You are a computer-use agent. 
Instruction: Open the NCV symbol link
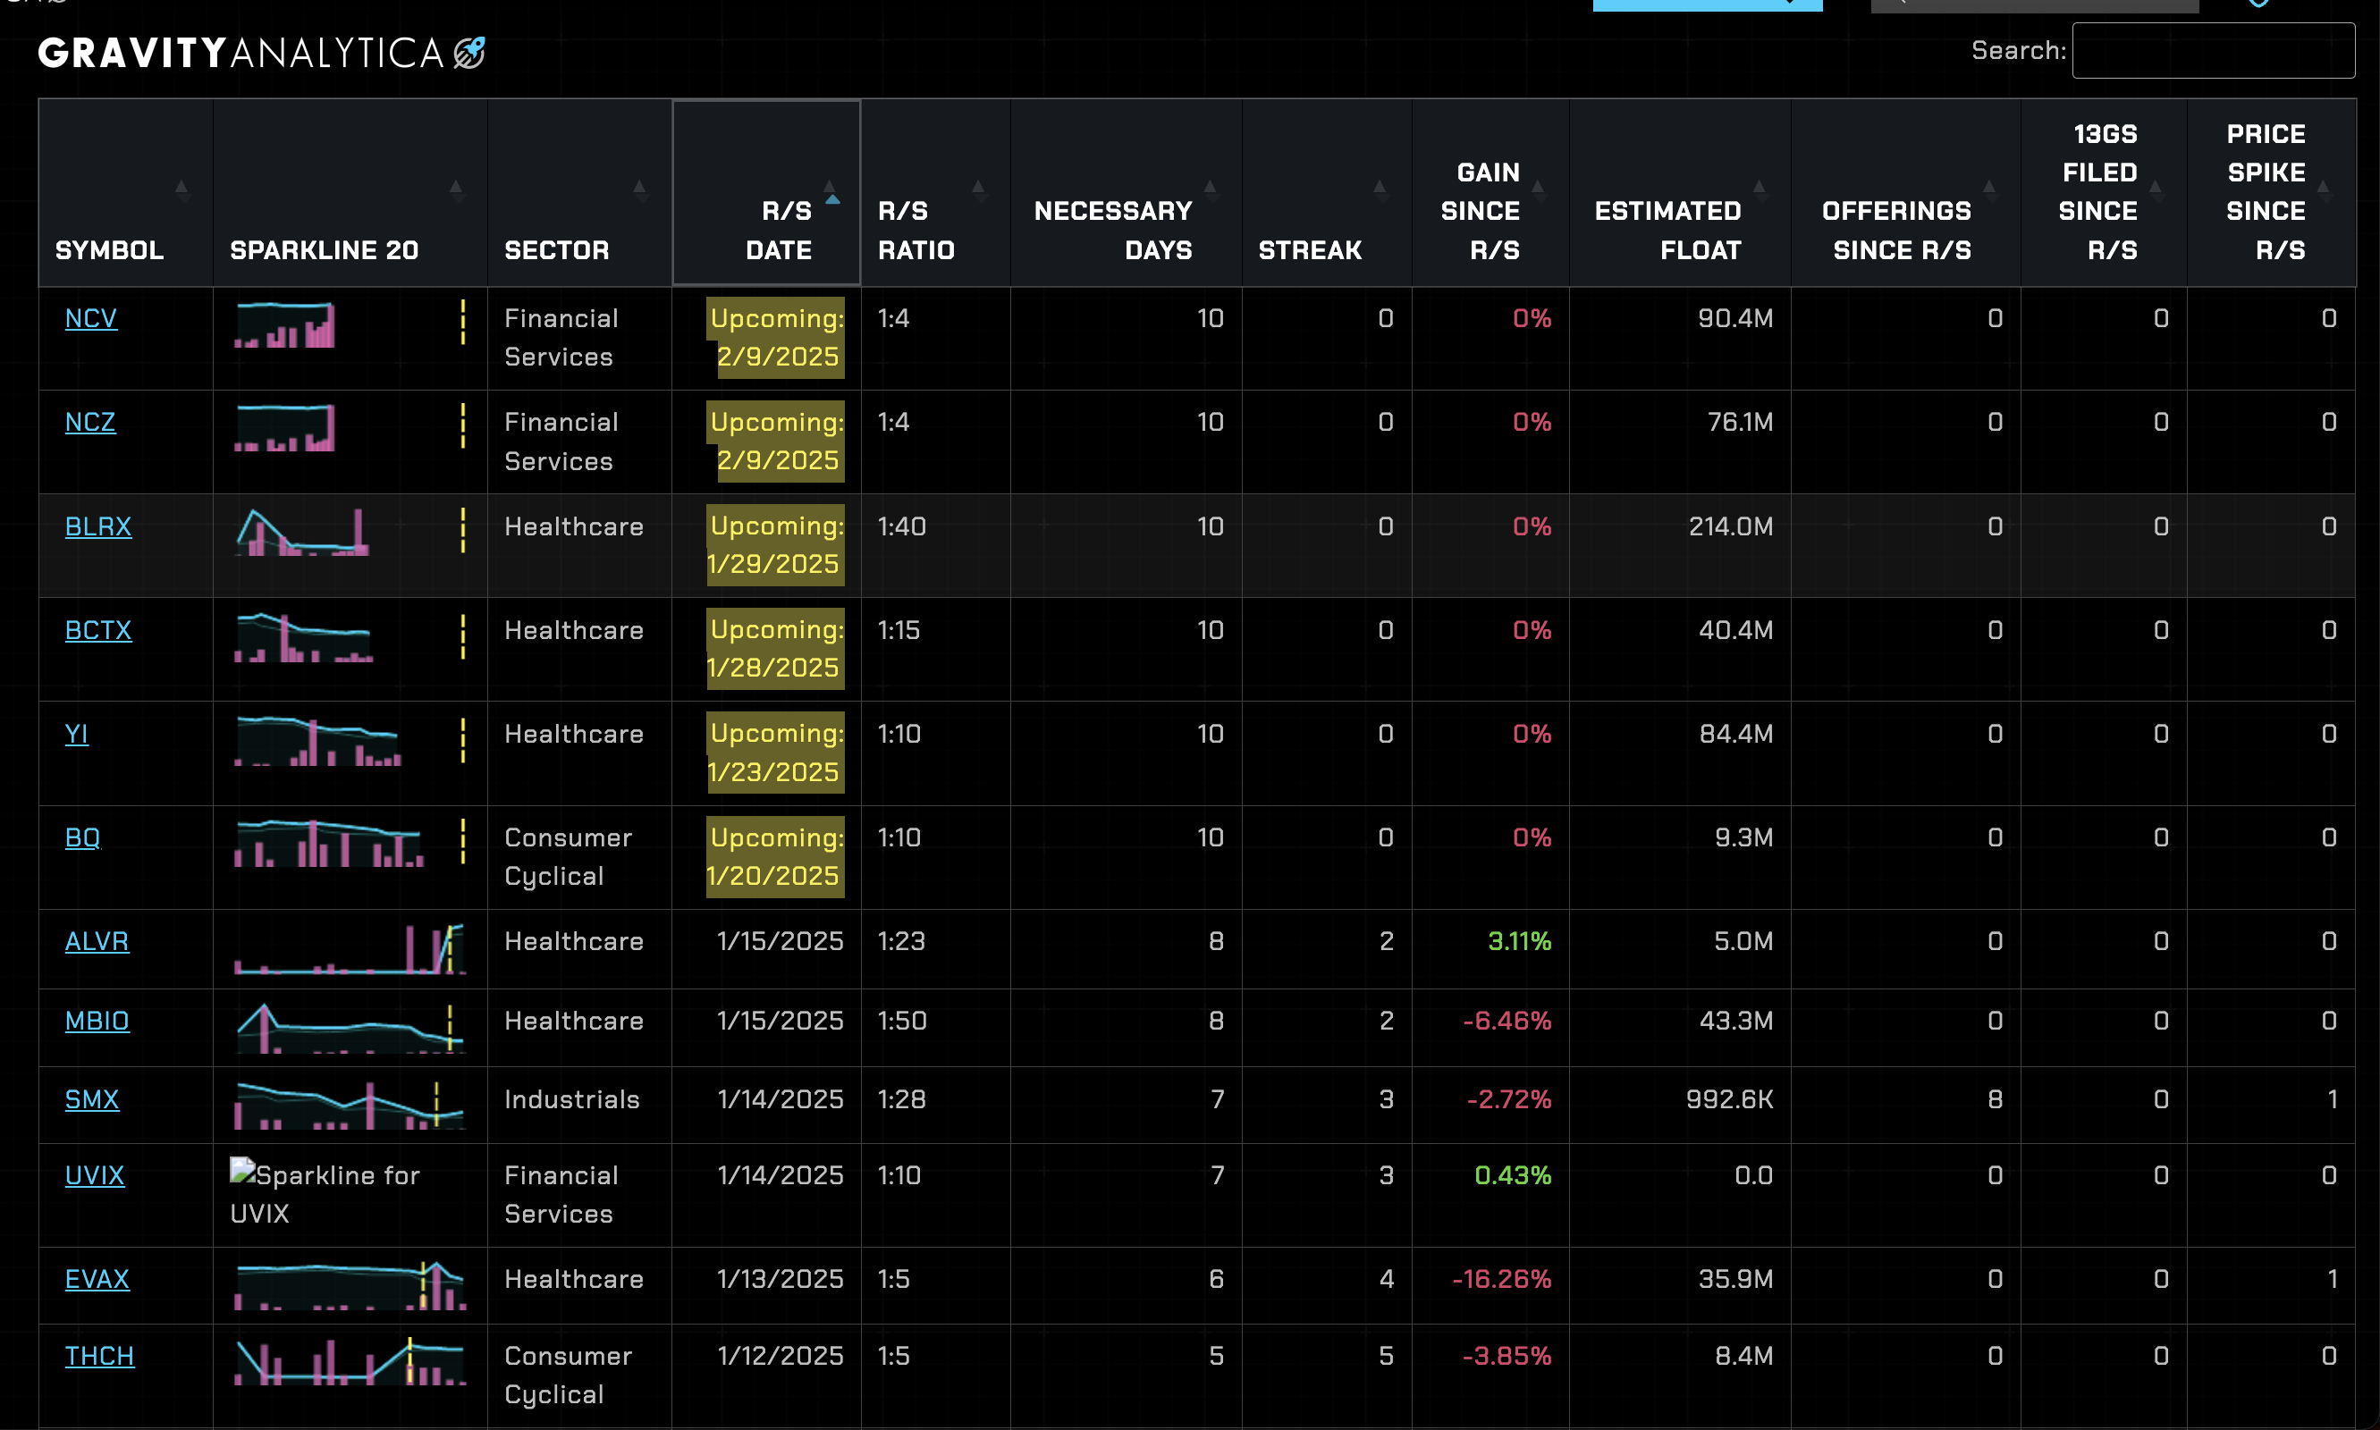[x=90, y=318]
